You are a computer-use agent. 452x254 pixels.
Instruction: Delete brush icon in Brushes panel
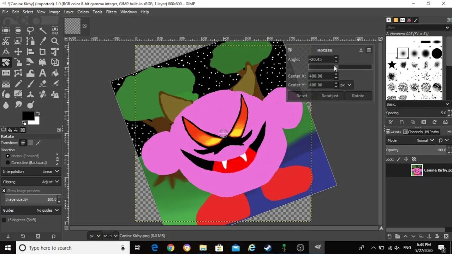tap(423, 122)
